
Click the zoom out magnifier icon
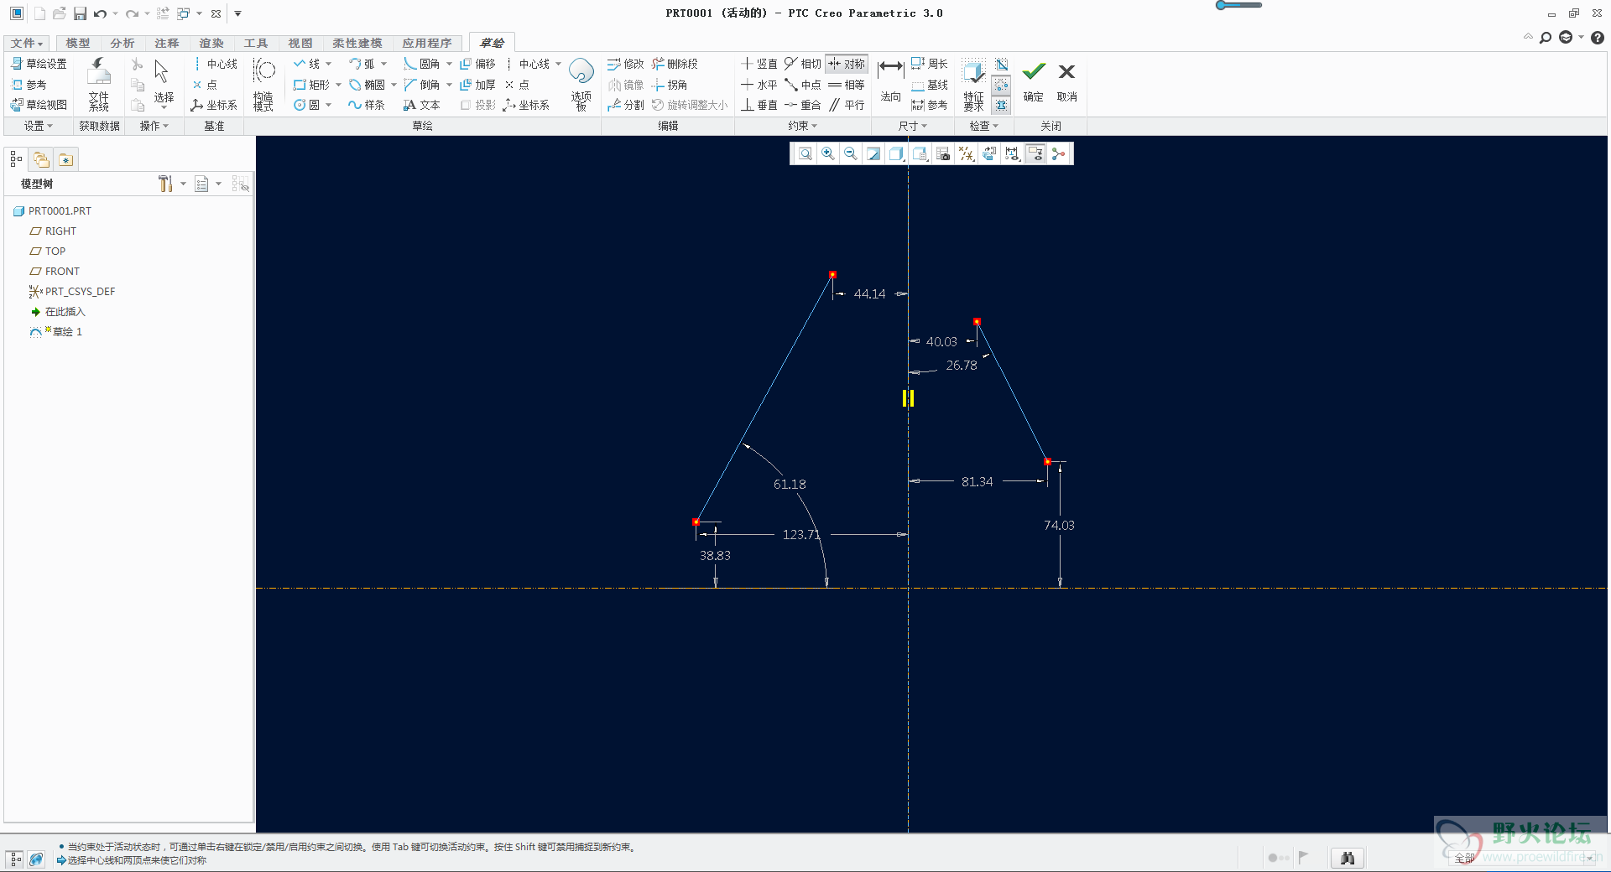[851, 153]
